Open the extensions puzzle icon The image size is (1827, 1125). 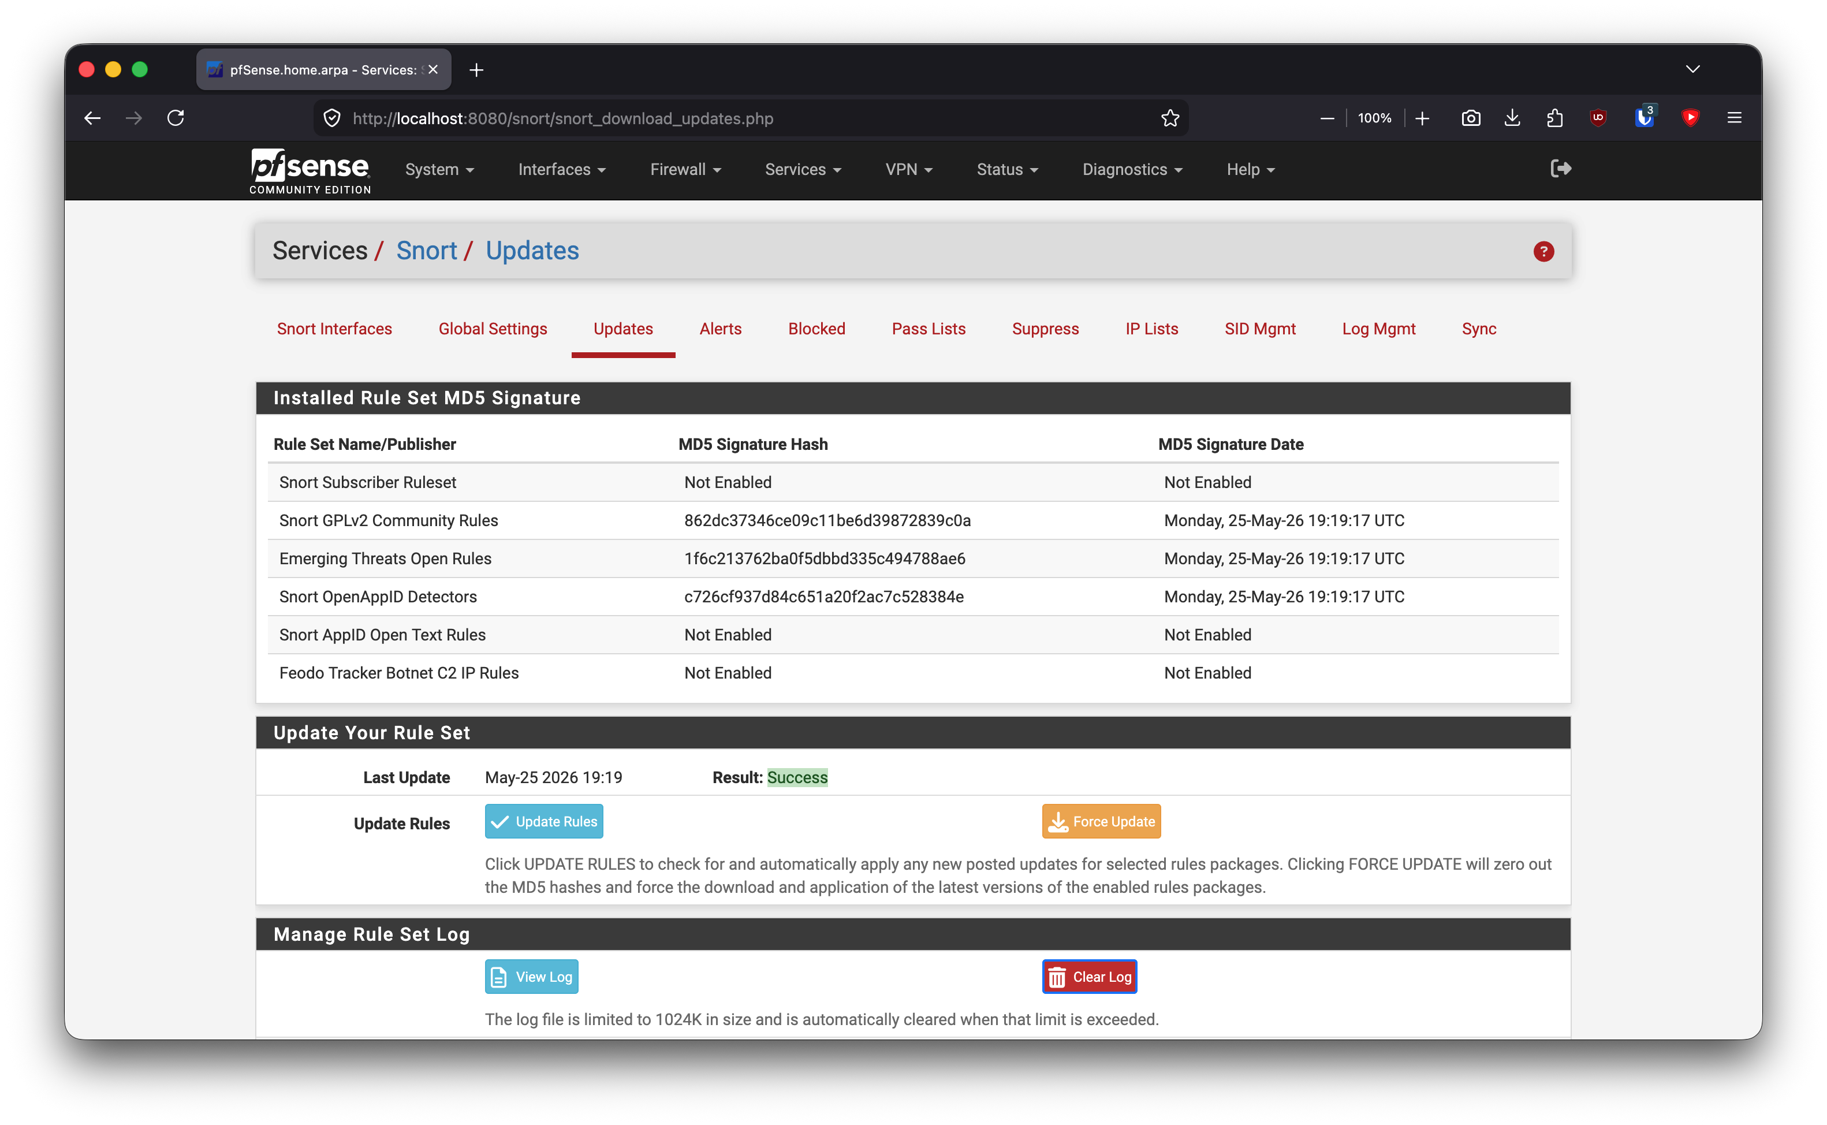pos(1554,118)
